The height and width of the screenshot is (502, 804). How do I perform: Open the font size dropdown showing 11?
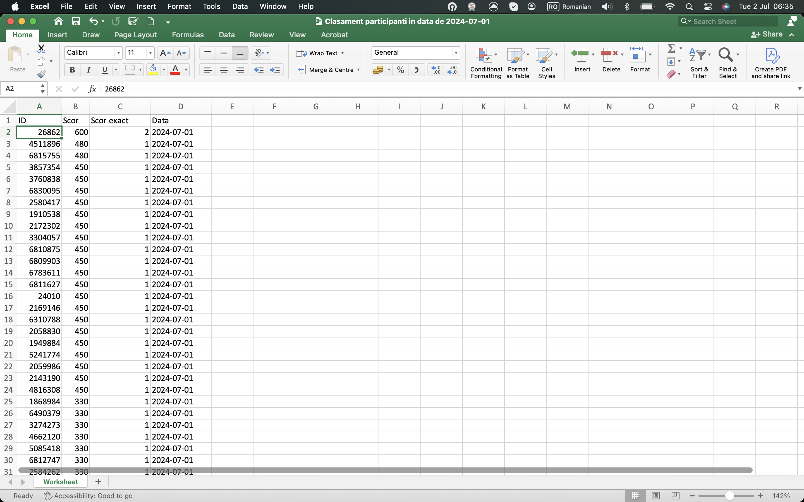click(x=150, y=53)
